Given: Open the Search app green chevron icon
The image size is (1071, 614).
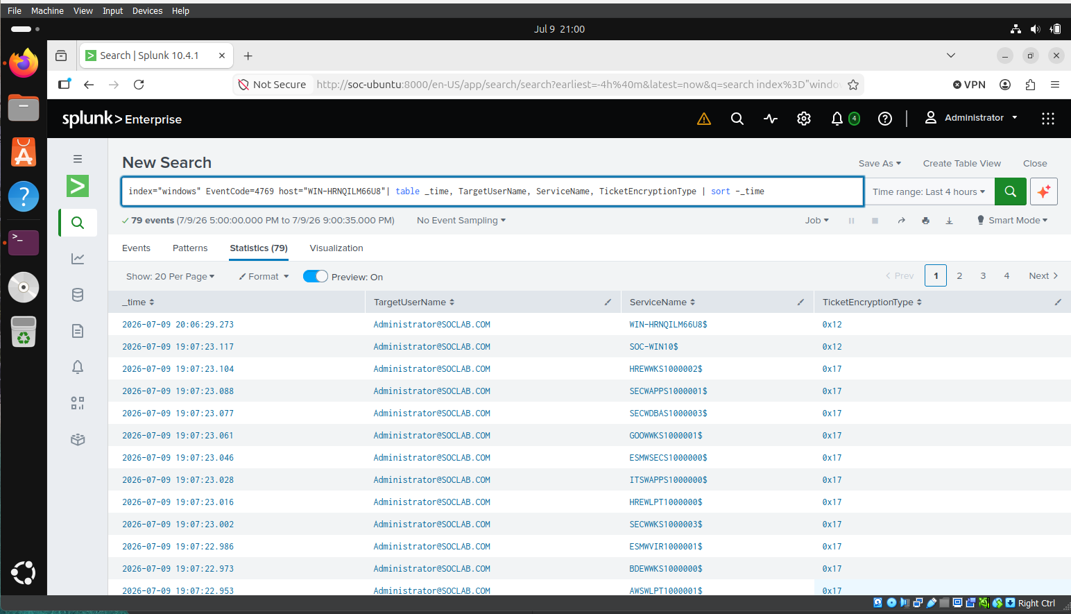Looking at the screenshot, I should point(78,186).
